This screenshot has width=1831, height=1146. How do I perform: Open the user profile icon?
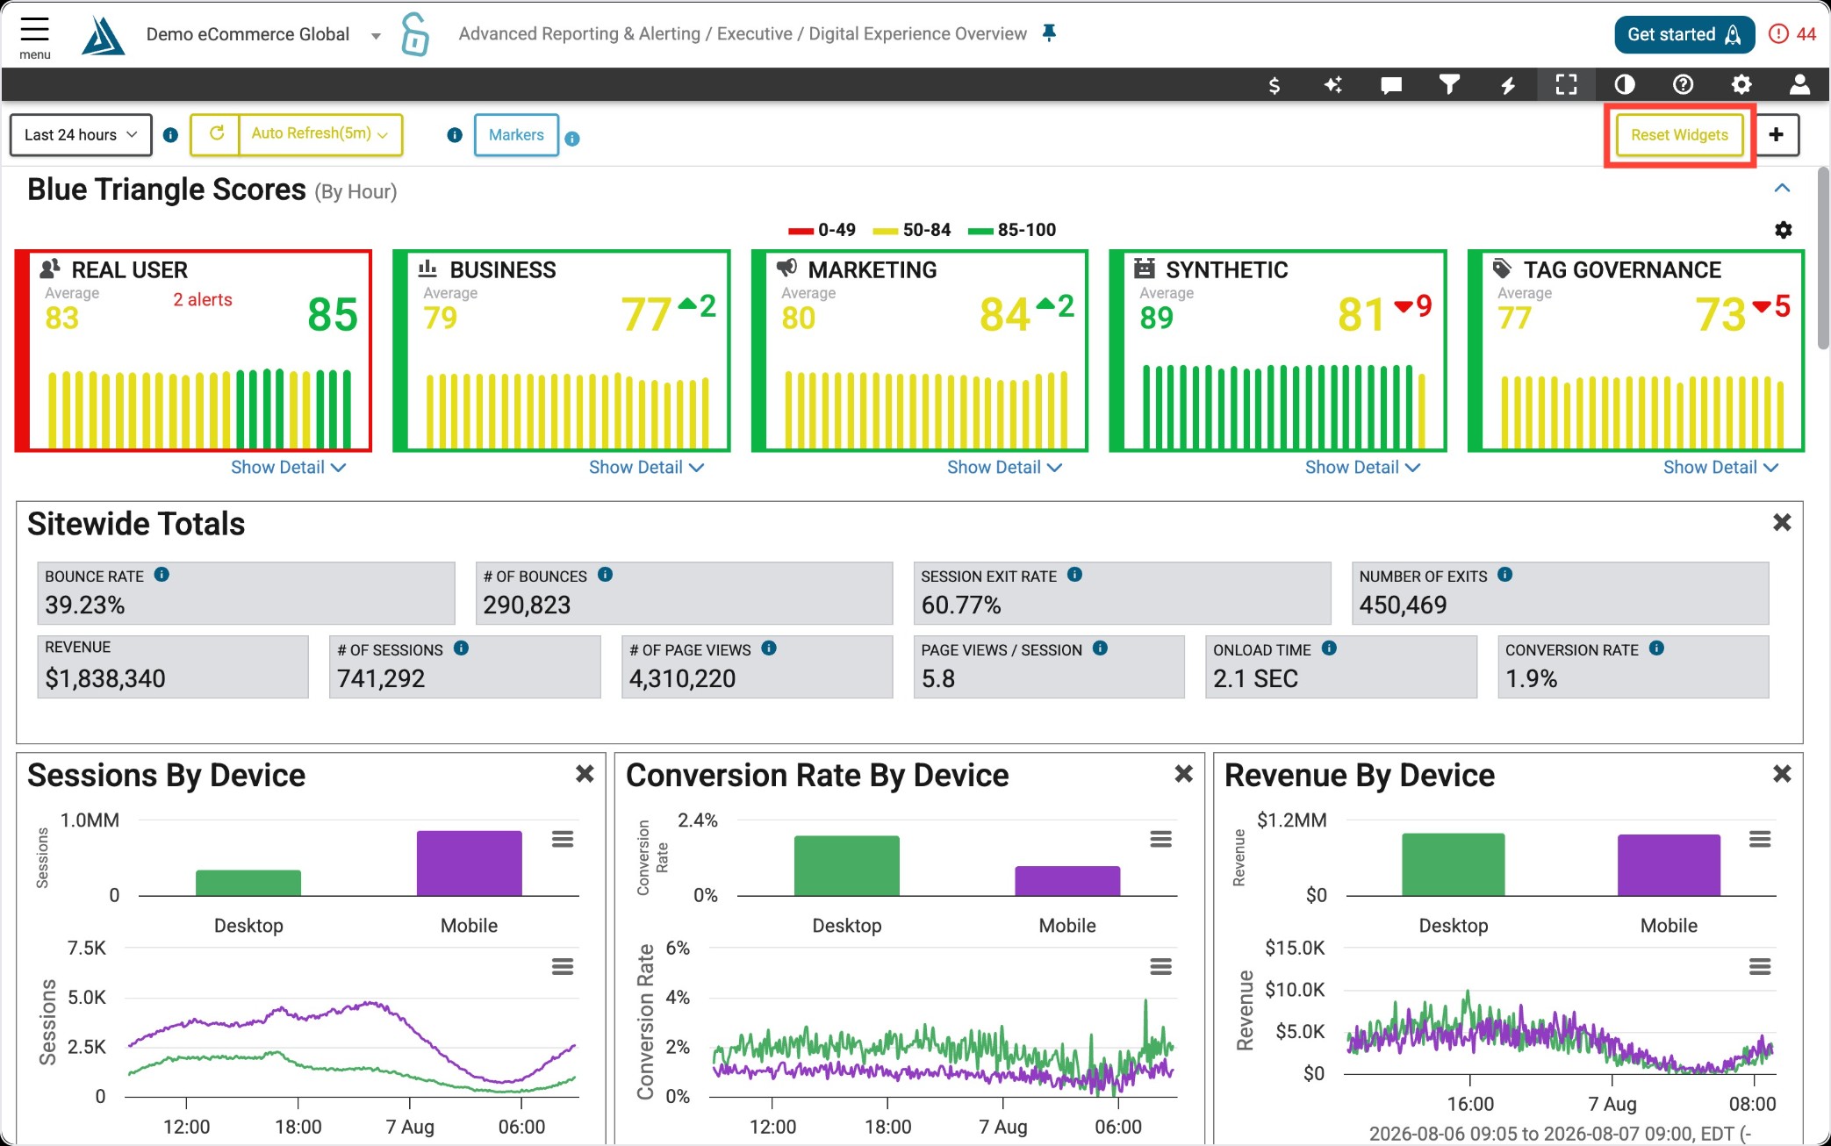pyautogui.click(x=1799, y=84)
